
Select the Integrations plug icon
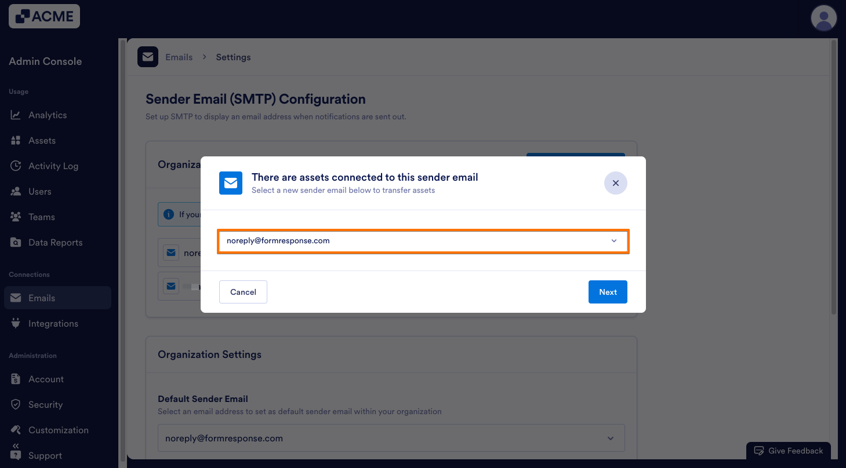coord(17,323)
